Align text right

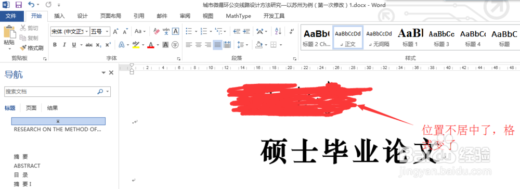click(208, 45)
